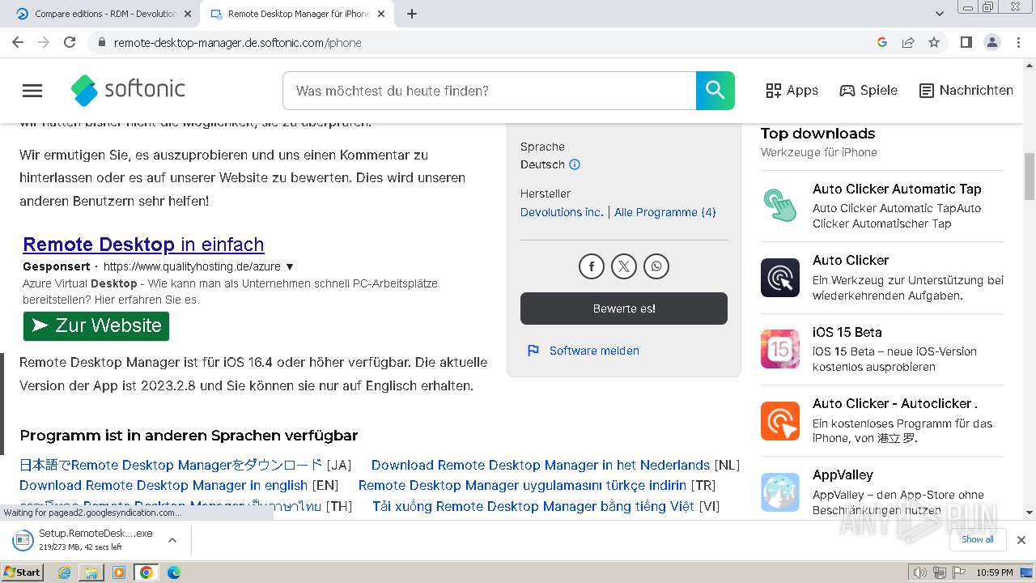Open 'Alle Programme (4)' link
Screen dimensions: 1036x583
tap(665, 212)
